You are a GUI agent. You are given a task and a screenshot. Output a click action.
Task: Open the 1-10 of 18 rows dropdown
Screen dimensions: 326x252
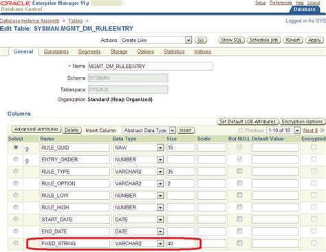pyautogui.click(x=297, y=130)
